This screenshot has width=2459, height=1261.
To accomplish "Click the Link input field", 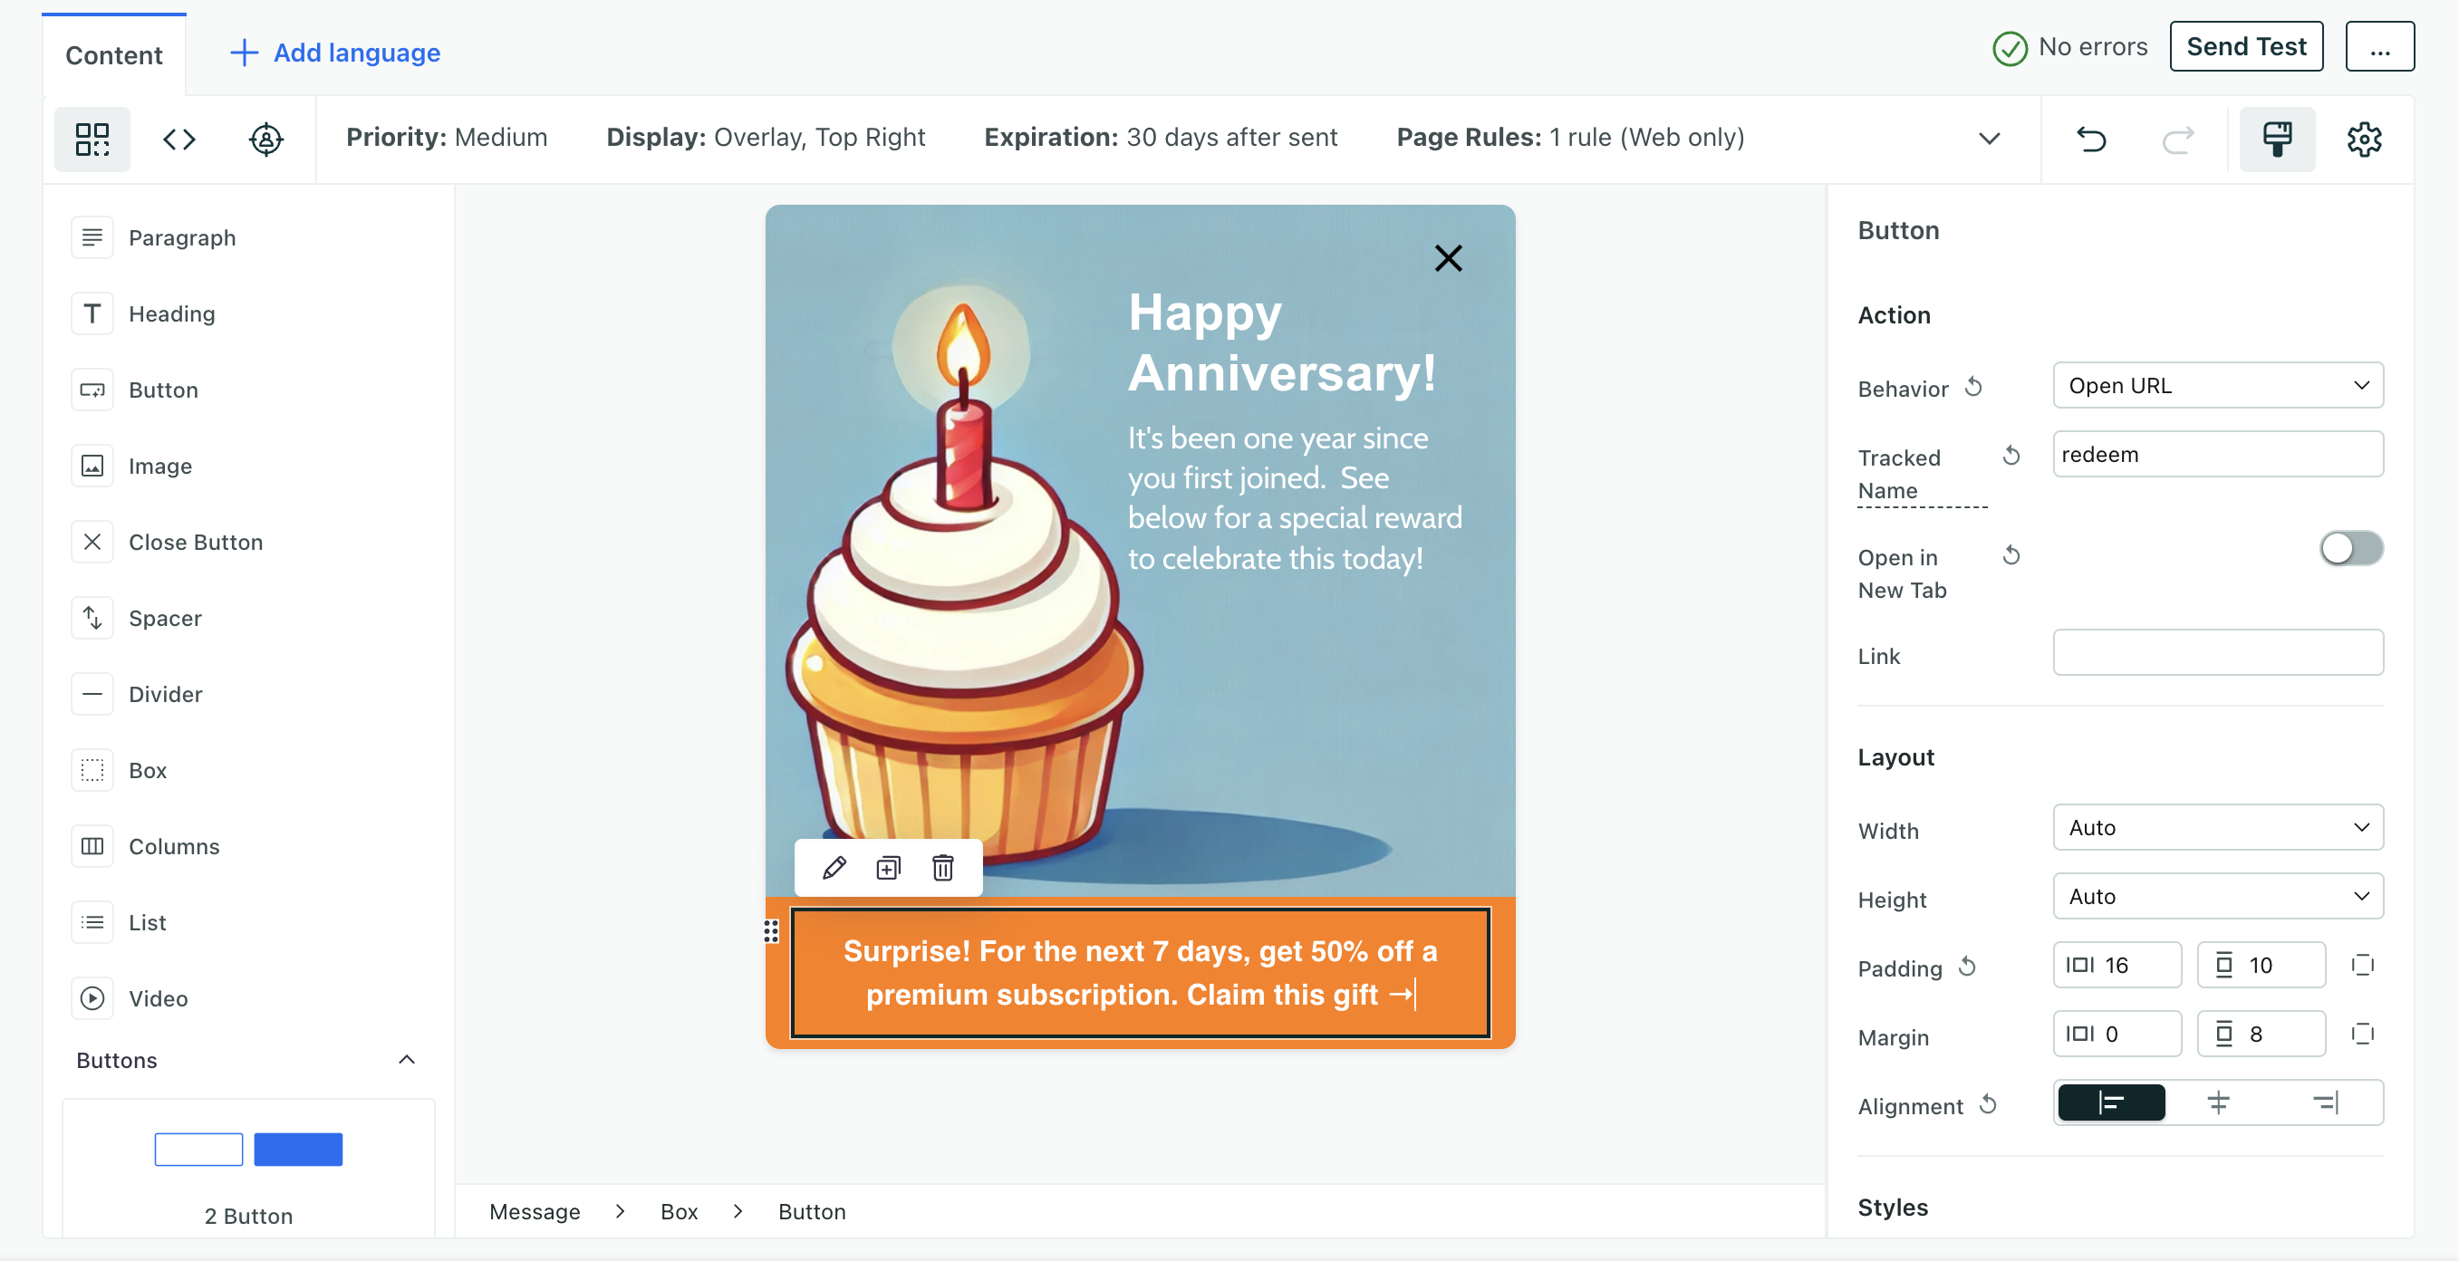I will 2220,653.
